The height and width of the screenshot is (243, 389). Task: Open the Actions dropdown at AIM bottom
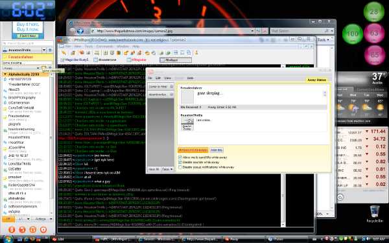[x=44, y=219]
